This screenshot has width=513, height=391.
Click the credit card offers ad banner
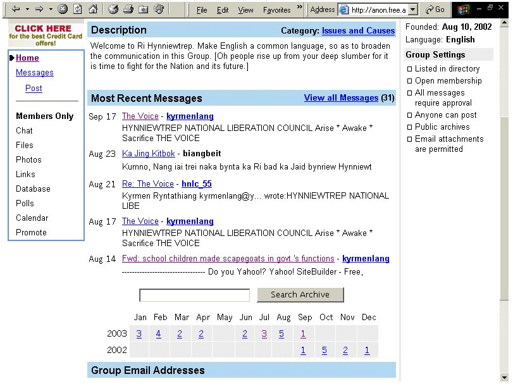[x=46, y=35]
